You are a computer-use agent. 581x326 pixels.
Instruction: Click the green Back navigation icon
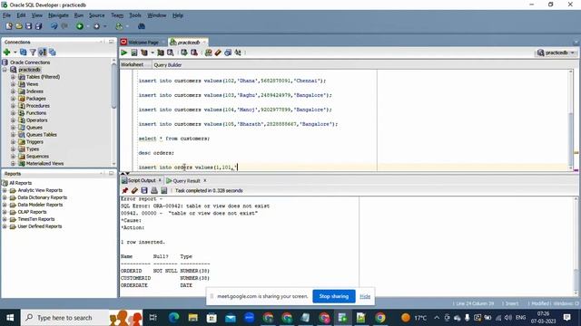coord(80,26)
